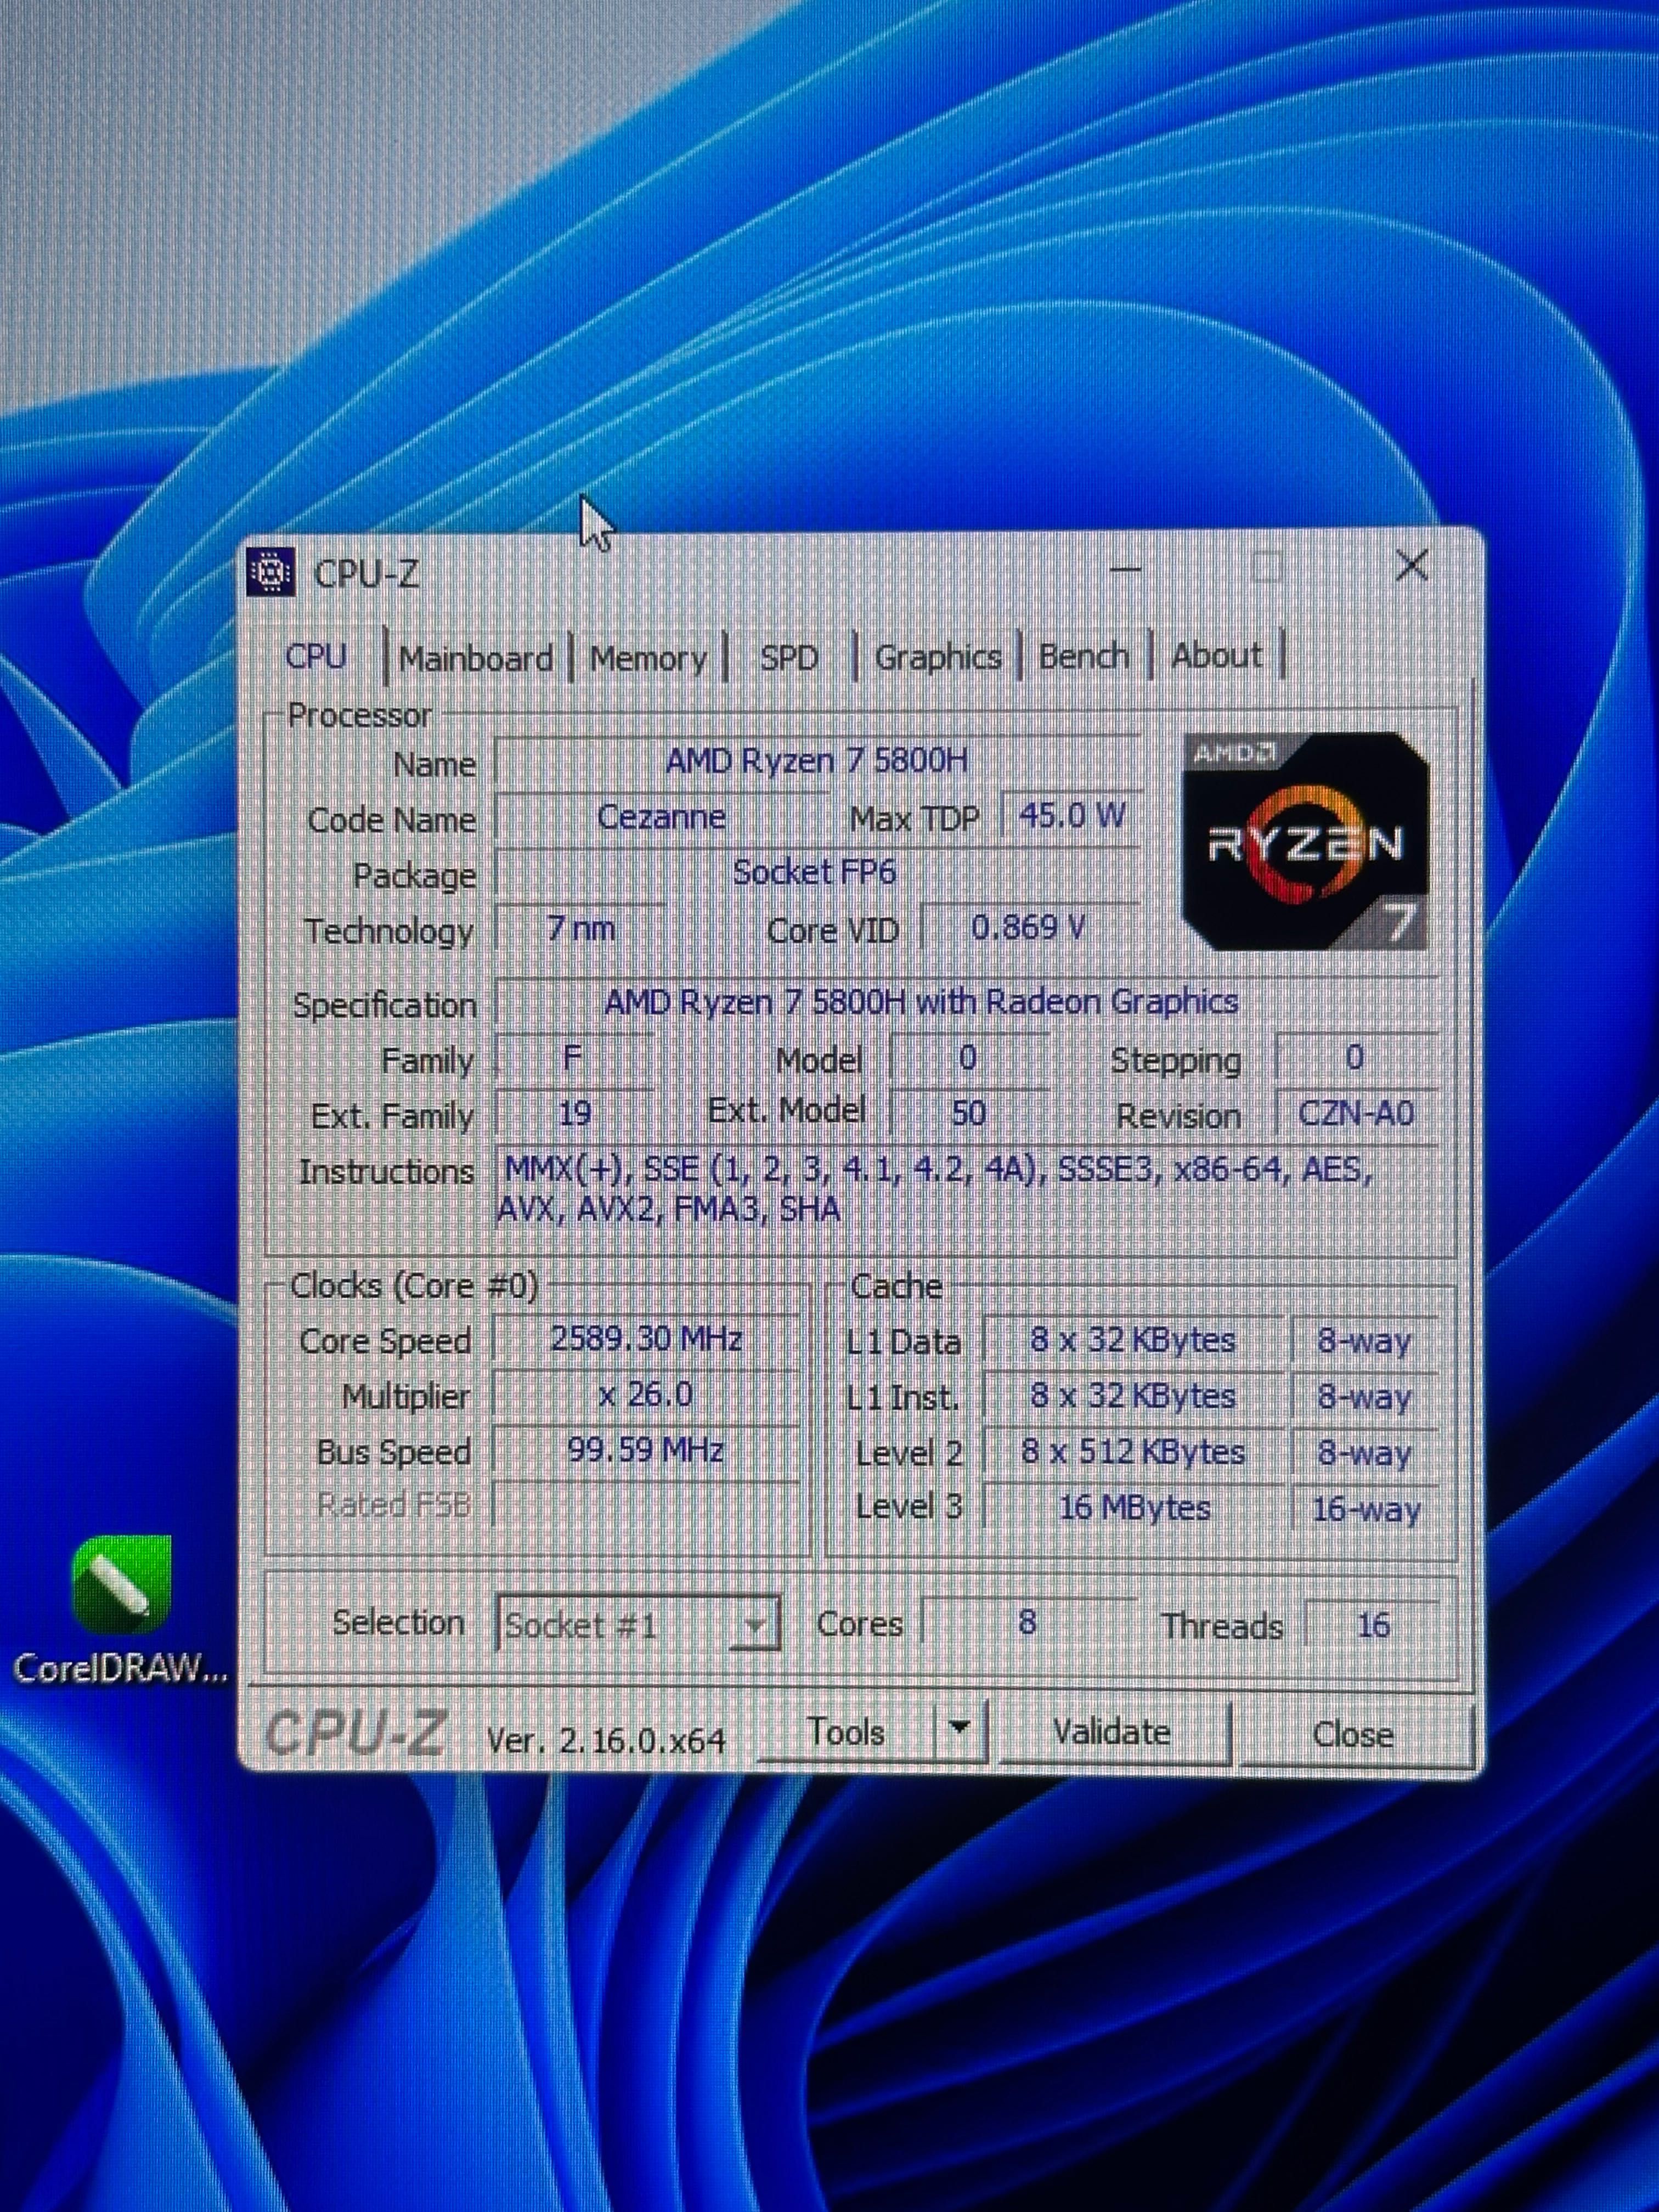Viewport: 1659px width, 2212px height.
Task: Click the Core Speed value 2589.30 MHz
Action: point(646,1339)
